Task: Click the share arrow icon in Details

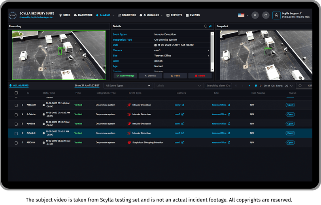Action: point(210,26)
